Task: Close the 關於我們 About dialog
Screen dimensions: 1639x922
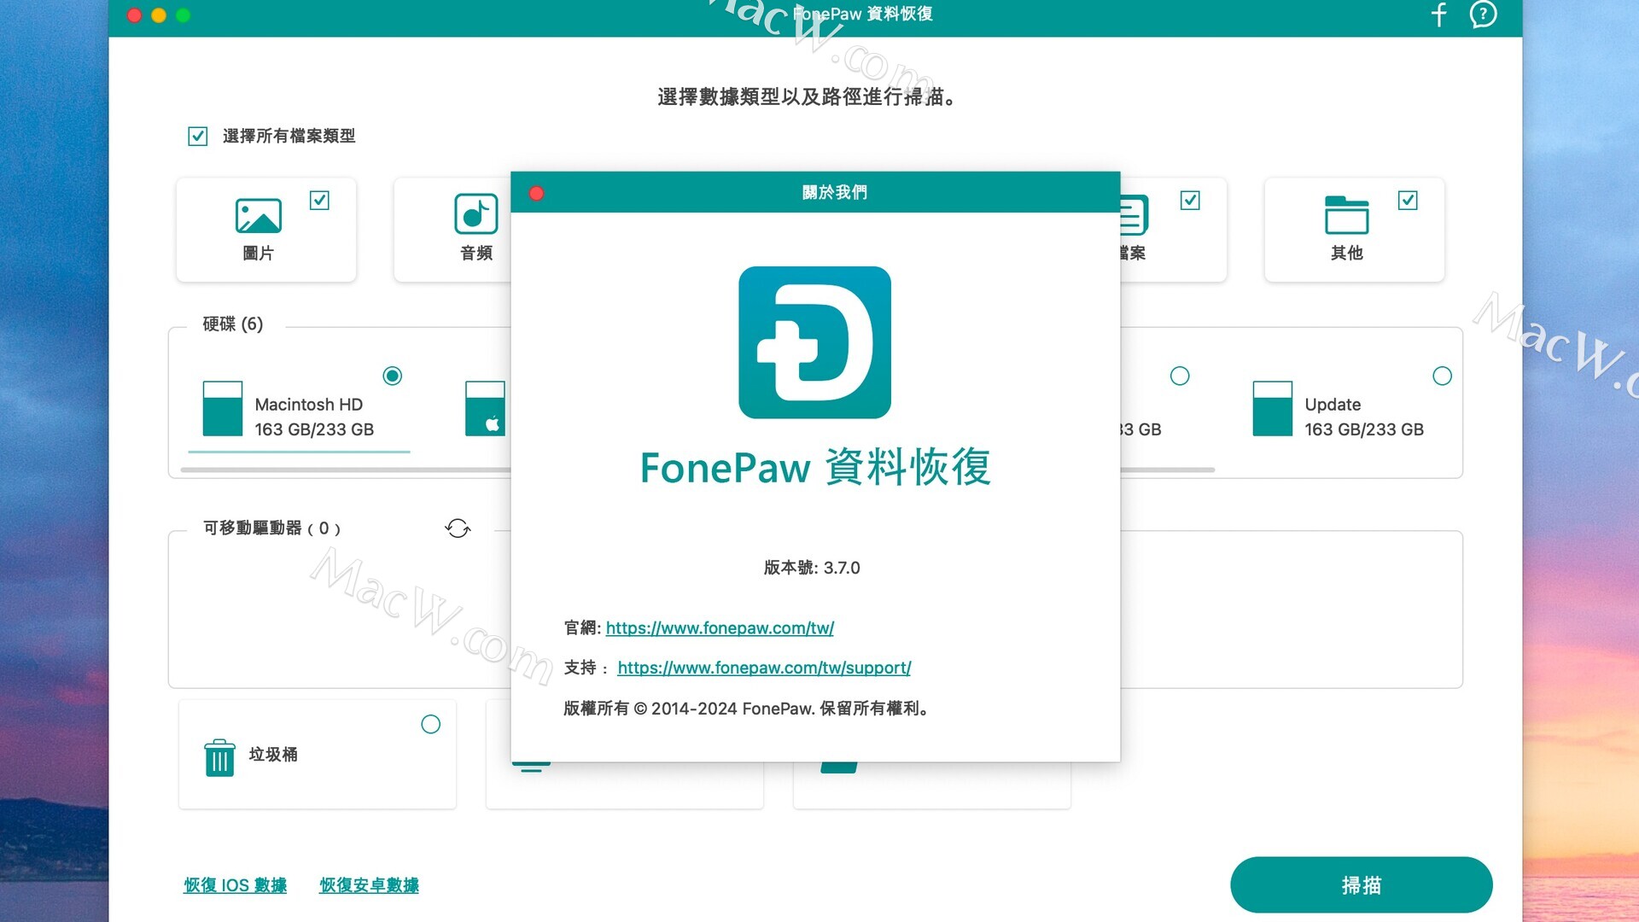Action: 536,193
